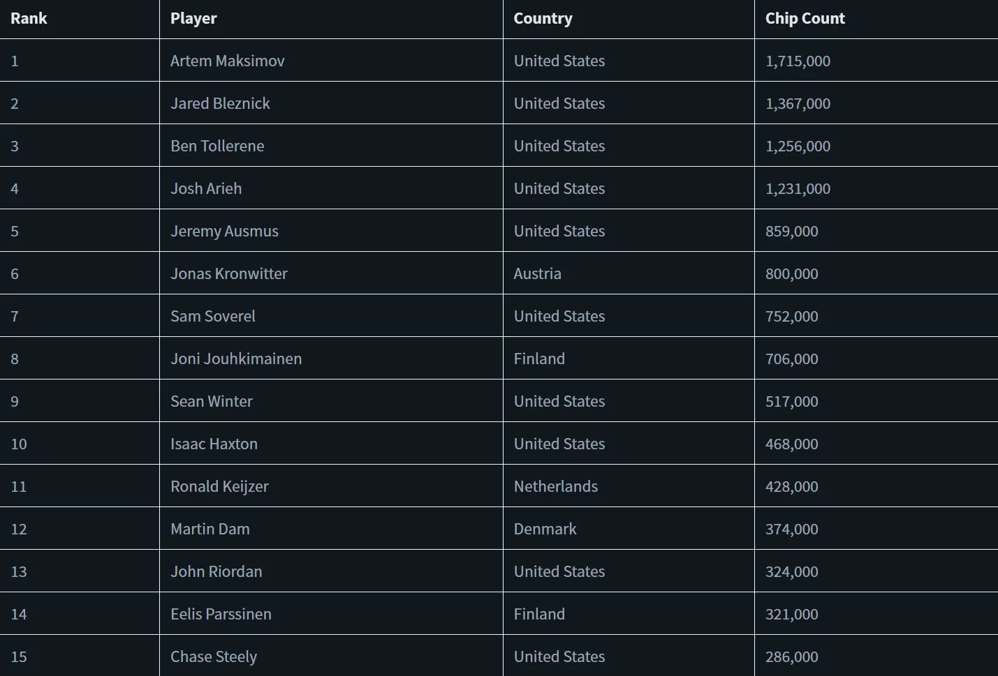Click on John Riordan's name
998x676 pixels.
[x=216, y=572]
